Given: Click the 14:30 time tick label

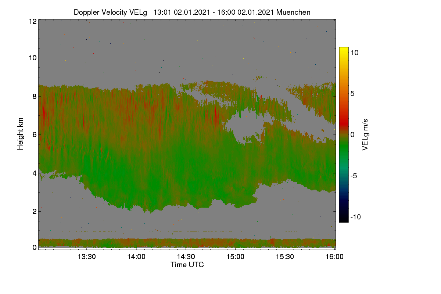Looking at the screenshot, I should pos(186,257).
